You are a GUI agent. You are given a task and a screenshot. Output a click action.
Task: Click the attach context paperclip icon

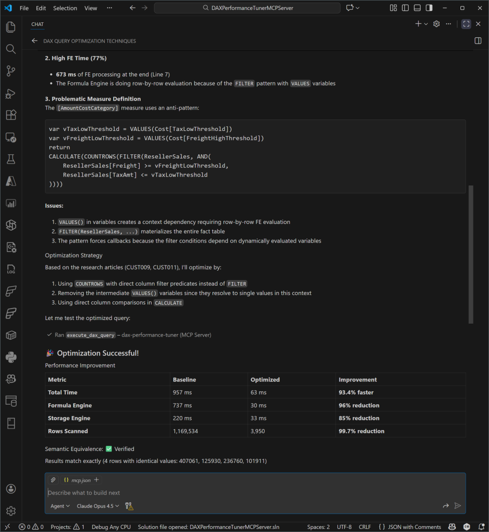click(x=53, y=480)
